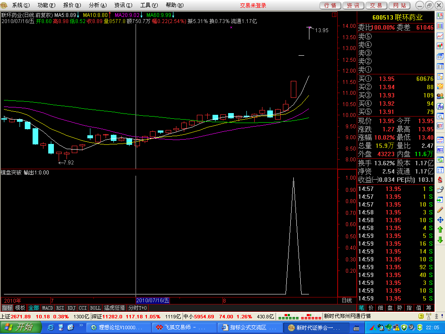
Task: Click the 上证 index value 2671.89
Action: click(20, 317)
